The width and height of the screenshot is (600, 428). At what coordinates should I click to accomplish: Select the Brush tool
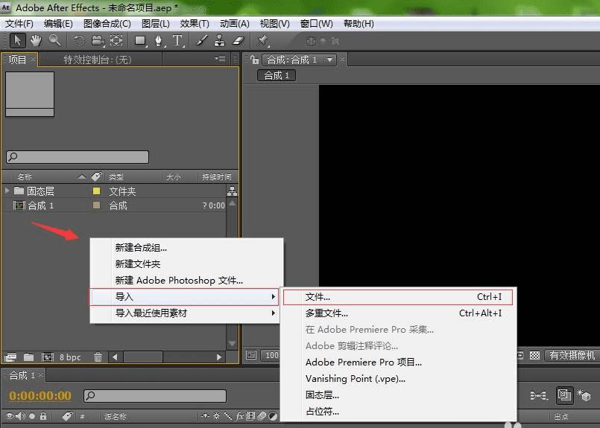tap(202, 40)
